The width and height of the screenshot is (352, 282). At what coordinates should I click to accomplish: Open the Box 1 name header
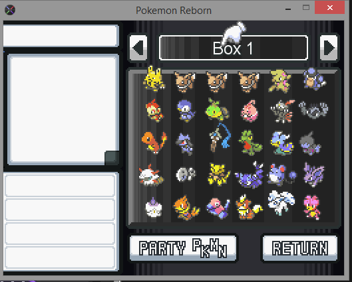[x=234, y=48]
